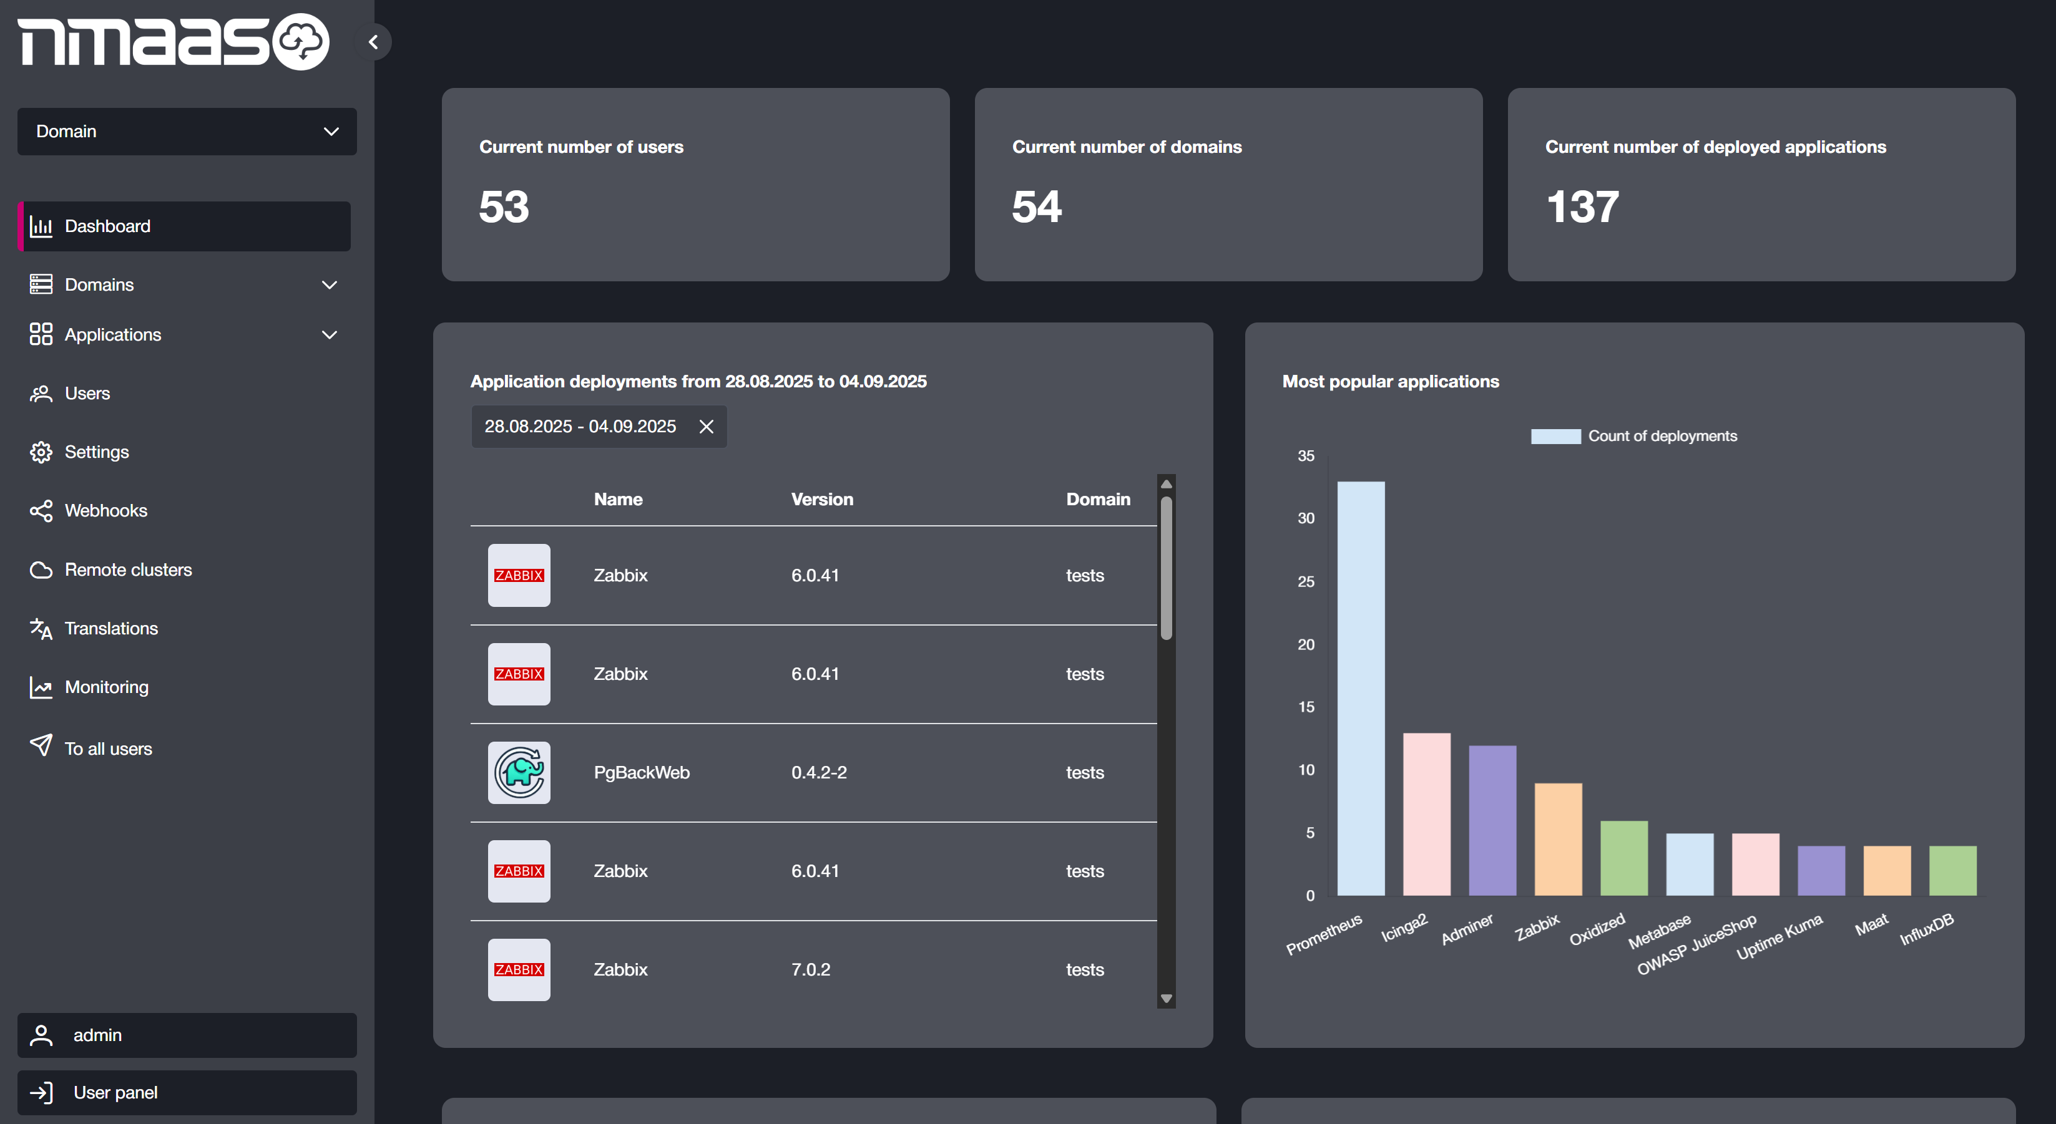Click the Users people icon
Viewport: 2056px width, 1124px height.
[x=41, y=394]
